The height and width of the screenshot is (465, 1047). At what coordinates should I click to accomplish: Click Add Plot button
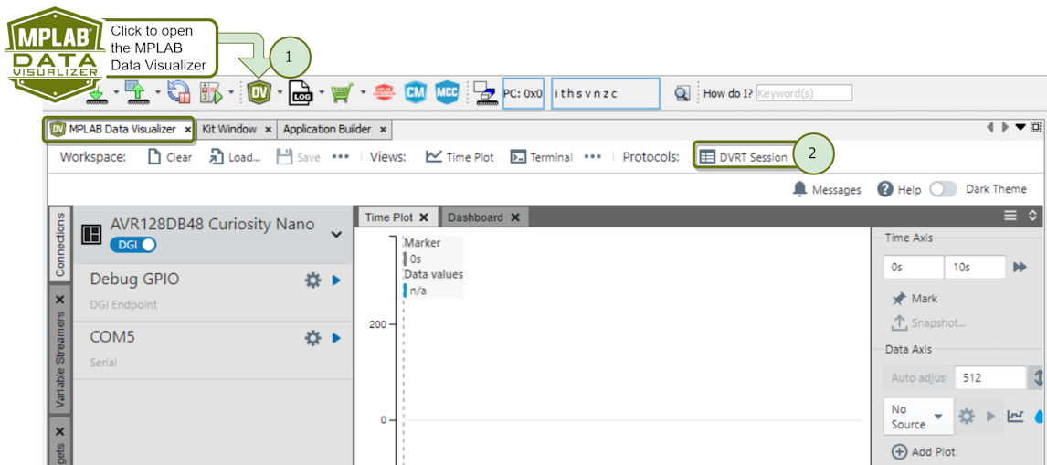pyautogui.click(x=923, y=451)
